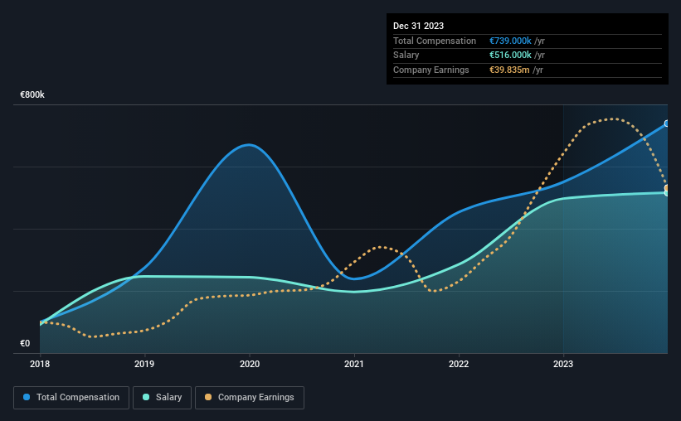
Task: Click the €0 y-axis label
Action: pyautogui.click(x=25, y=343)
